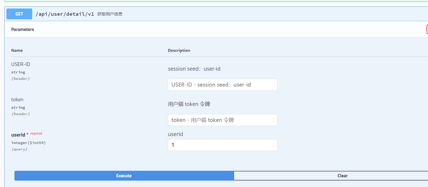Click the Name column header
This screenshot has width=428, height=187.
point(17,50)
